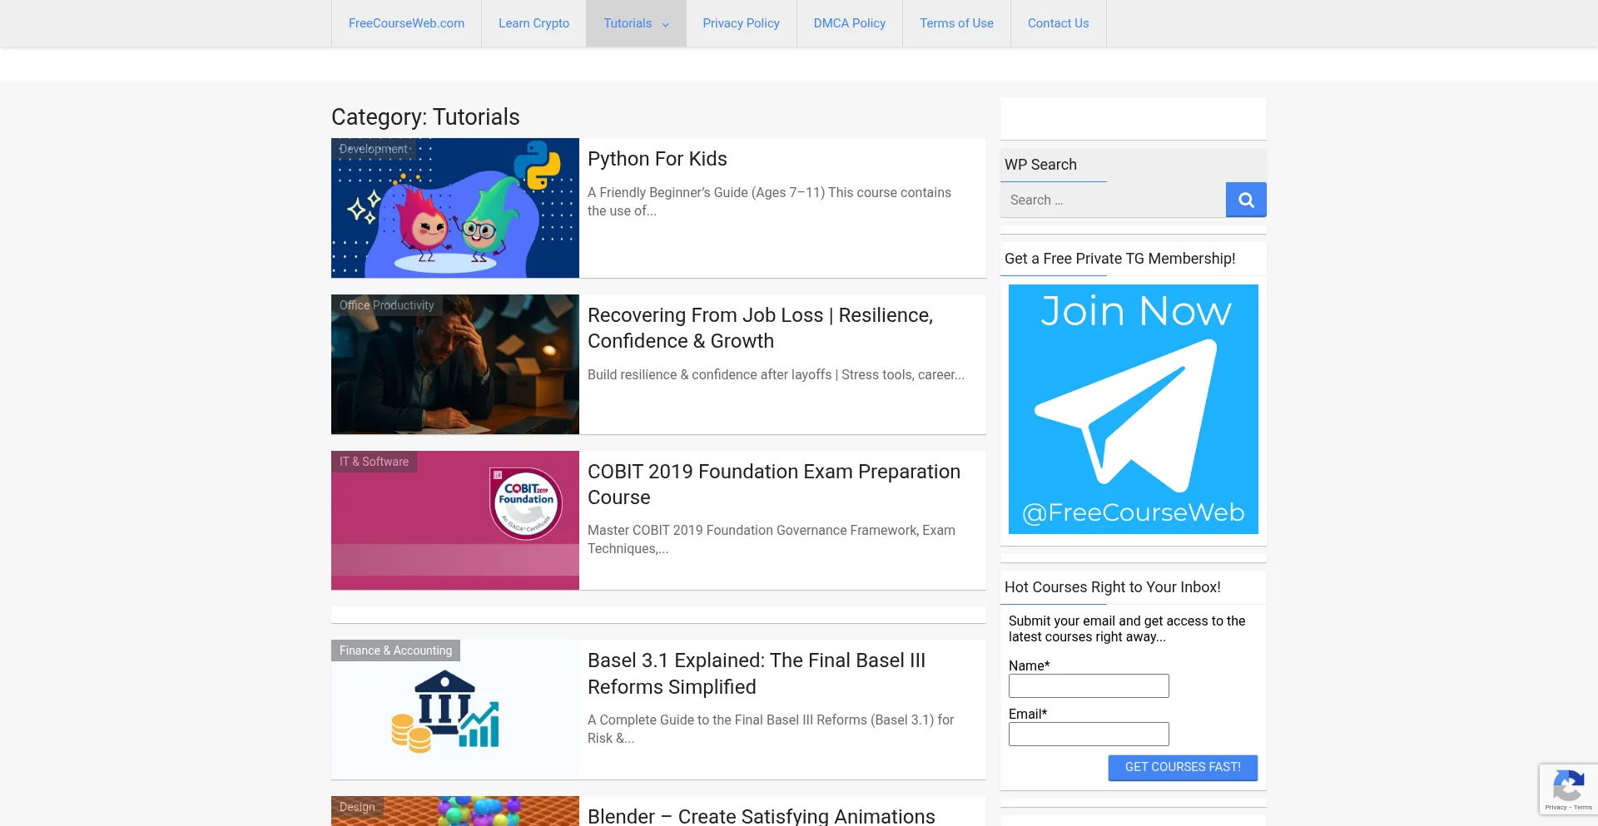Click the search submit magnifier icon
Screen dimensions: 1598x826
1245,200
